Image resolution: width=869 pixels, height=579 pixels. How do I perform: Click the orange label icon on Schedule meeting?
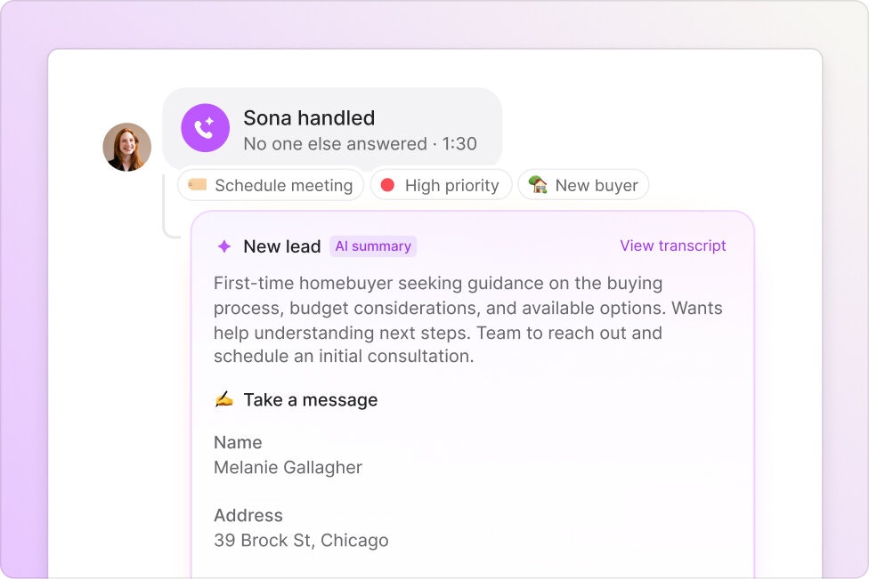coord(198,184)
